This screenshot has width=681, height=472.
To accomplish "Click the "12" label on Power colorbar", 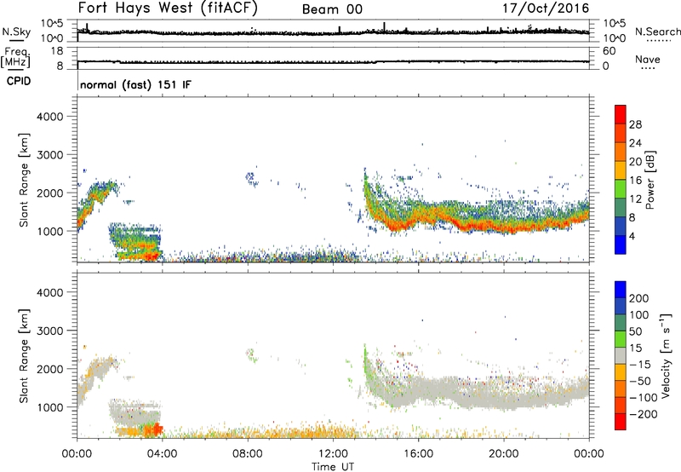I will pos(635,199).
